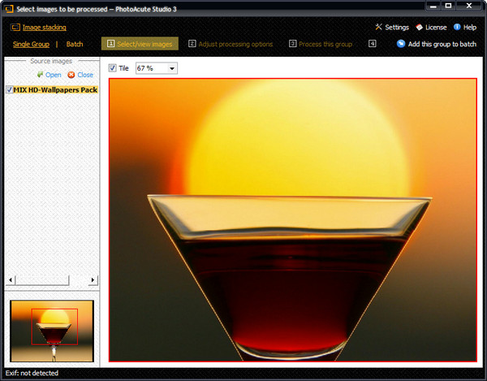Open Help via the blue icon

(457, 28)
